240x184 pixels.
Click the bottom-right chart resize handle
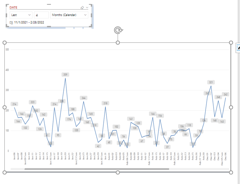pyautogui.click(x=231, y=172)
